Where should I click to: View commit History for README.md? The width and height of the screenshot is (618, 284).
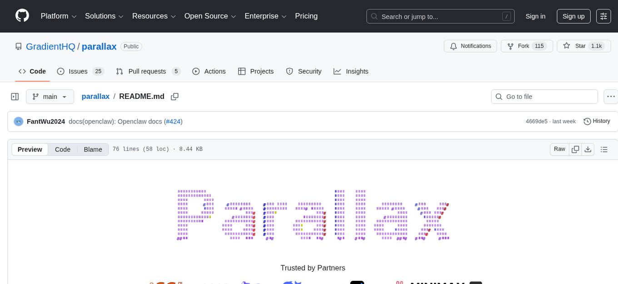pyautogui.click(x=597, y=121)
